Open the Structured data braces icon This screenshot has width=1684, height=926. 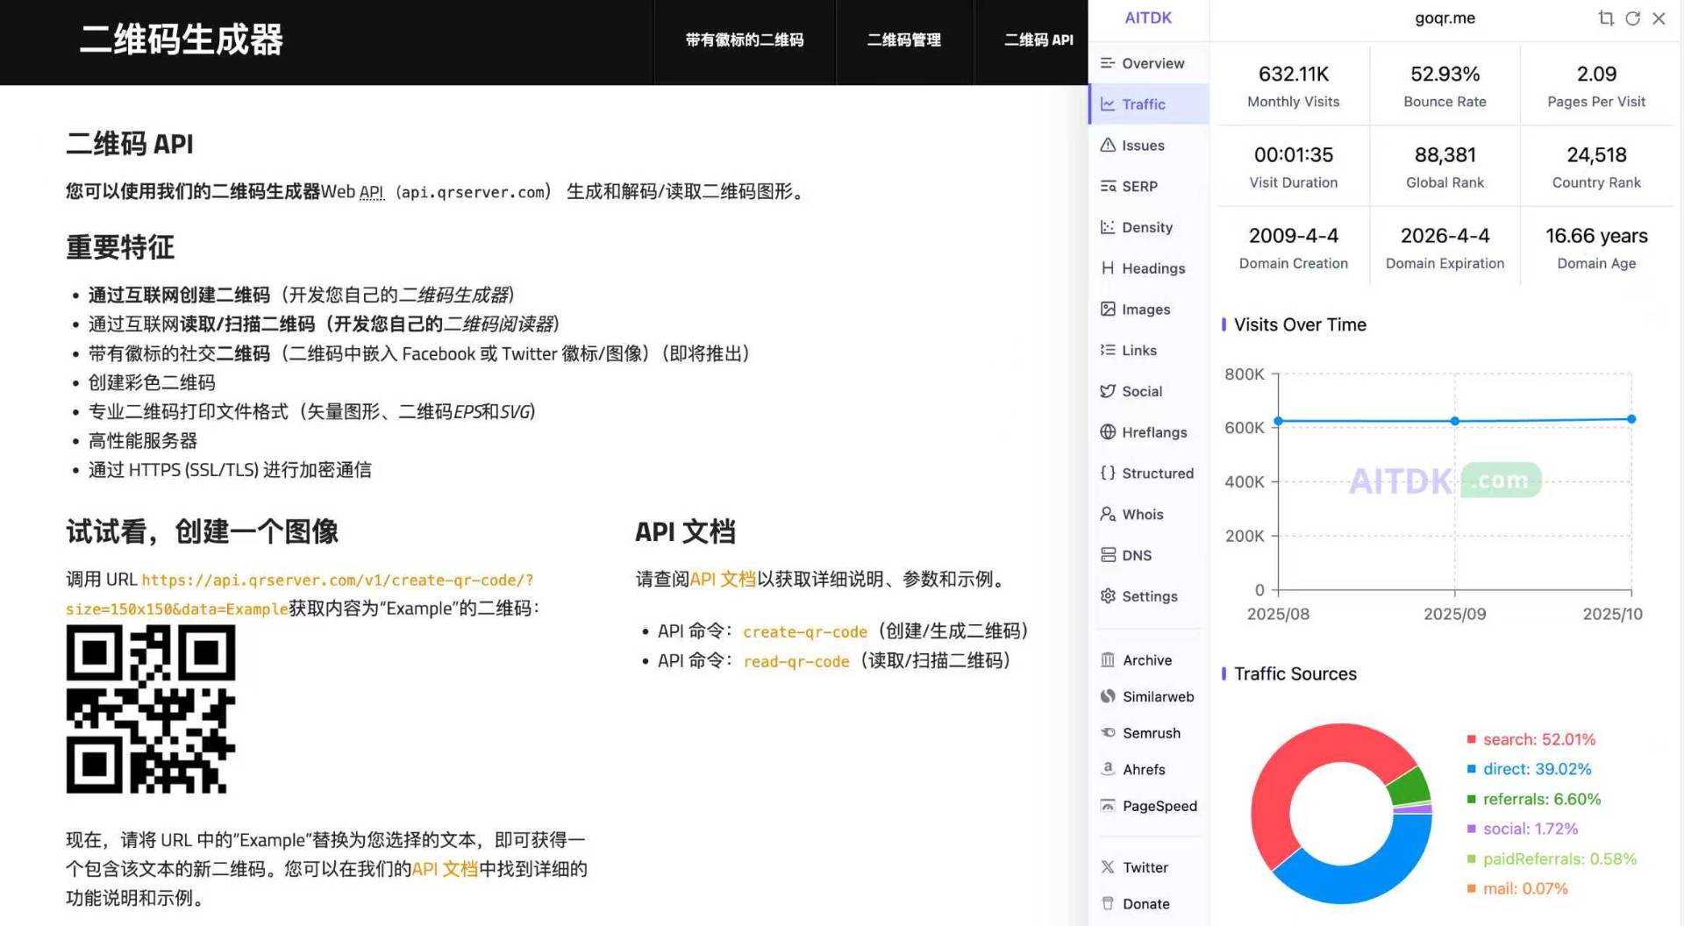[1108, 473]
